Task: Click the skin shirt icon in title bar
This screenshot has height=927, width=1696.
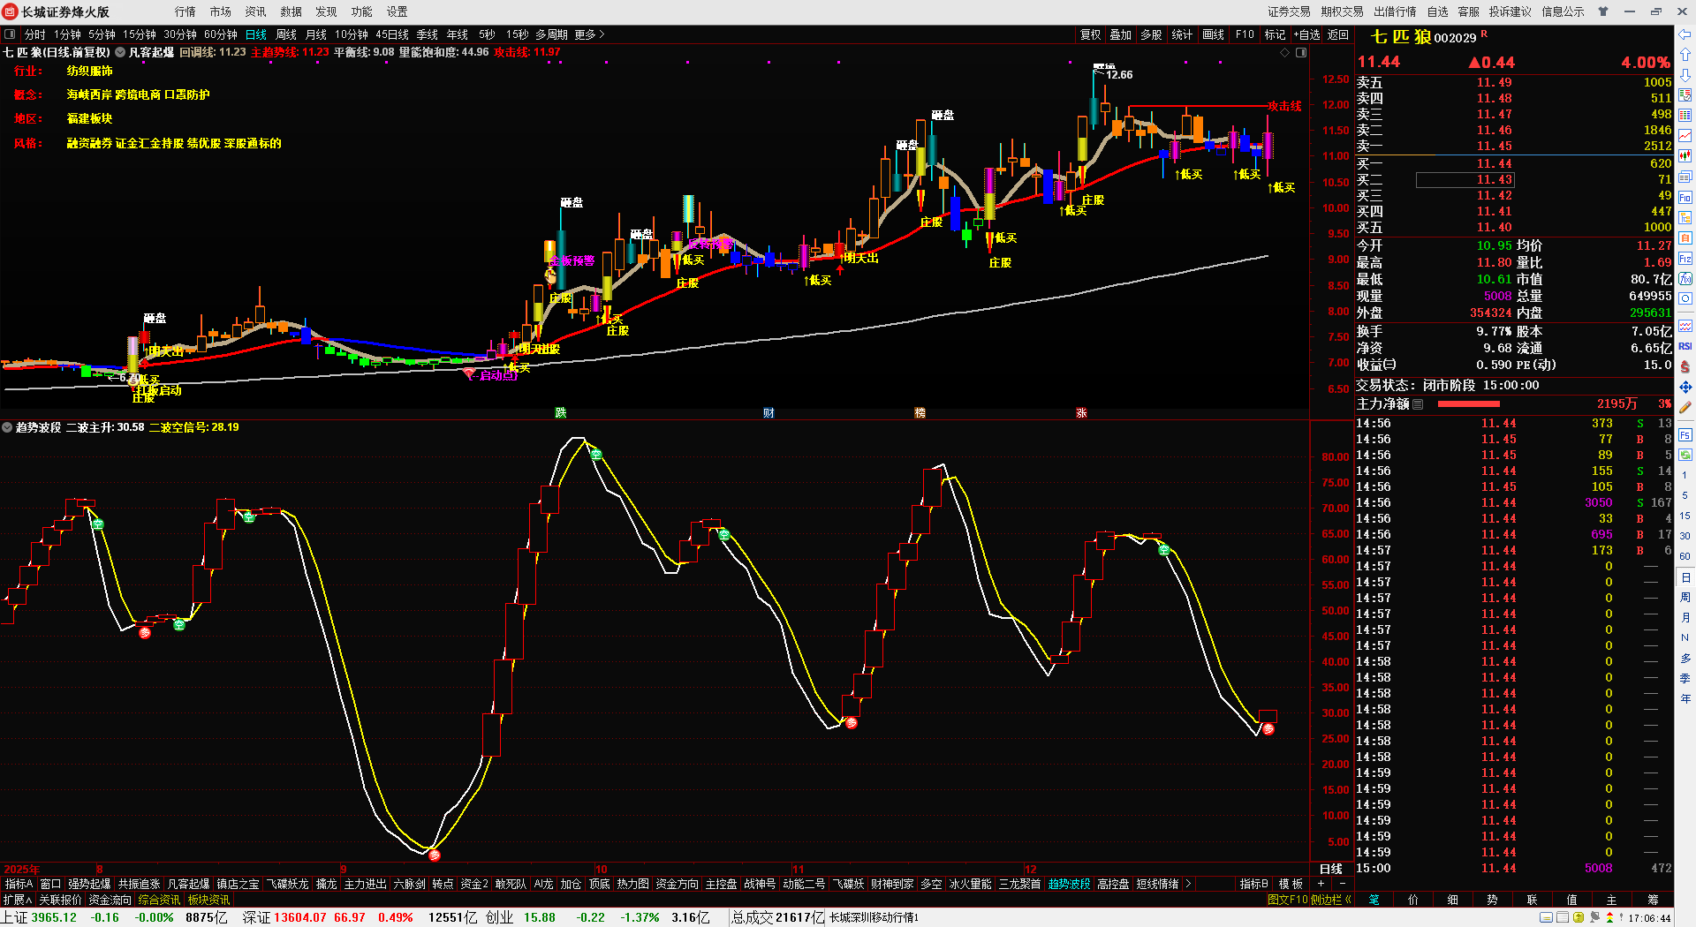Action: click(x=1603, y=11)
